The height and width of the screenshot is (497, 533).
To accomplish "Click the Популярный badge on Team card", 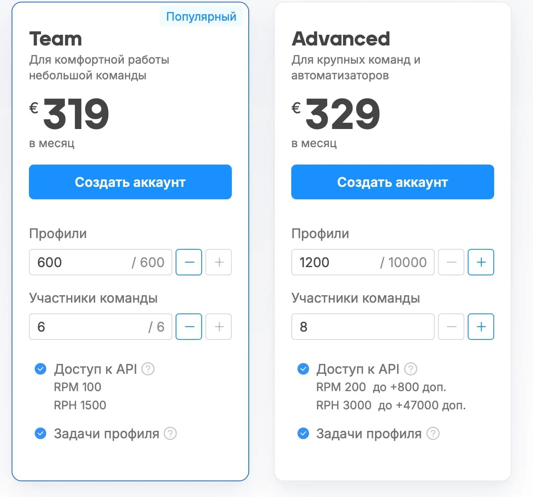I will coord(201,17).
